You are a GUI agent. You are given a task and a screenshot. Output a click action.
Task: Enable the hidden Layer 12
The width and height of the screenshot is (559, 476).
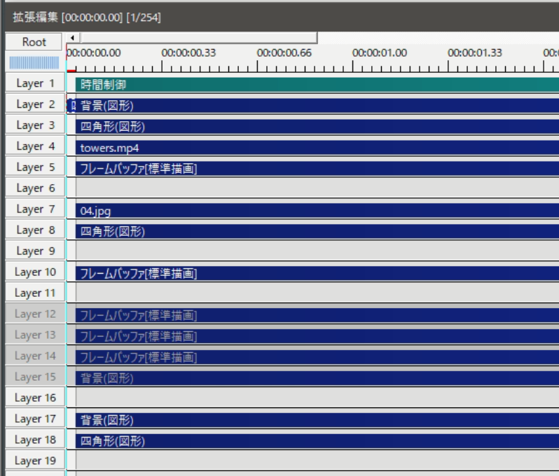click(35, 314)
